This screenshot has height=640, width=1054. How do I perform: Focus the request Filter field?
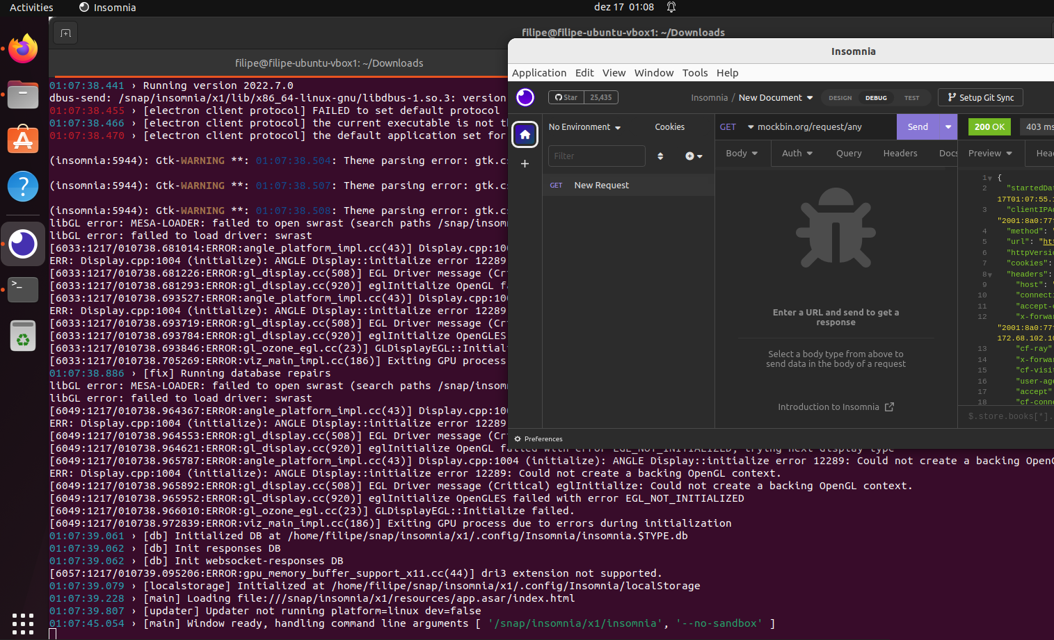click(x=597, y=156)
